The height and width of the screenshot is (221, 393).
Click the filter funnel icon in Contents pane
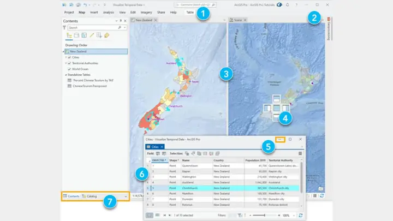coord(64,28)
